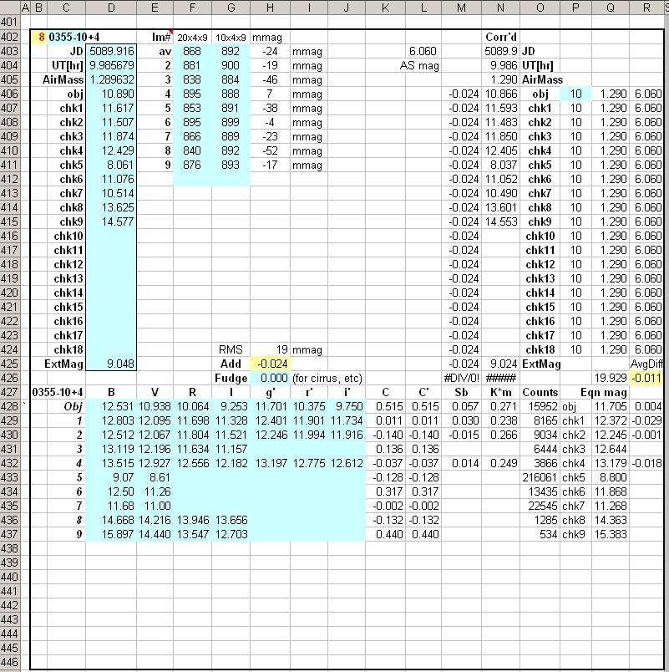Image resolution: width=669 pixels, height=672 pixels.
Task: Select the chk9 counts value 534
Action: [540, 534]
